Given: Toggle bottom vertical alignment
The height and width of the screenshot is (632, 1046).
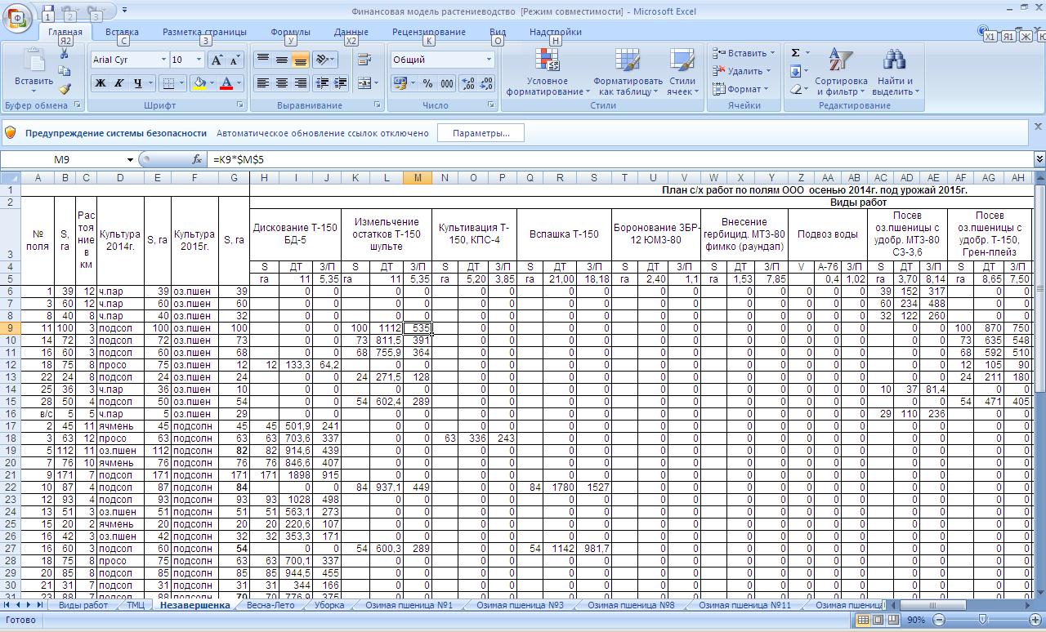Looking at the screenshot, I should point(300,60).
